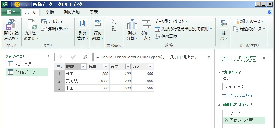Click the Excel icon in the title bar
Screen dimensions: 275x128
coord(5,4)
